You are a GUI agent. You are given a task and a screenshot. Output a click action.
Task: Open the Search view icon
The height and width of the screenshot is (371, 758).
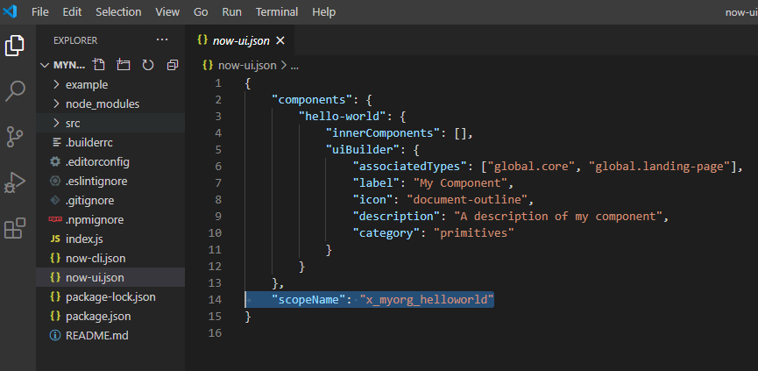[15, 90]
